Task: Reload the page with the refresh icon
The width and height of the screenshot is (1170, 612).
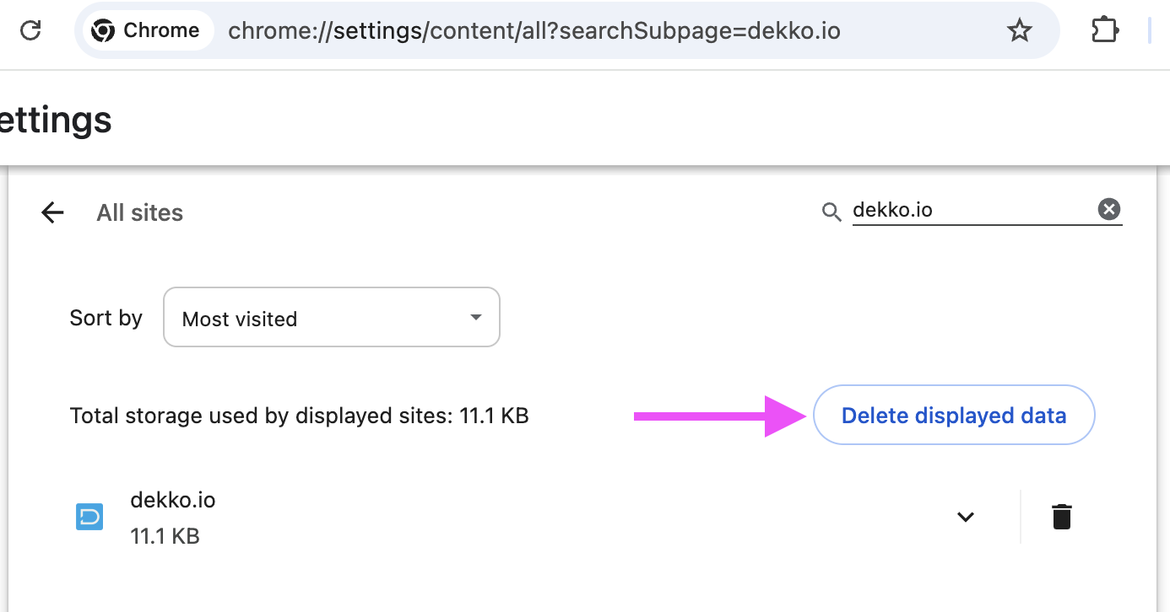Action: (31, 31)
